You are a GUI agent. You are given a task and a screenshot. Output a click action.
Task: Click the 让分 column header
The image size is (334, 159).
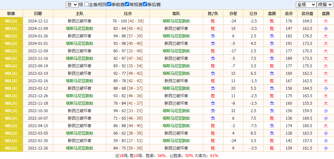click(x=253, y=14)
